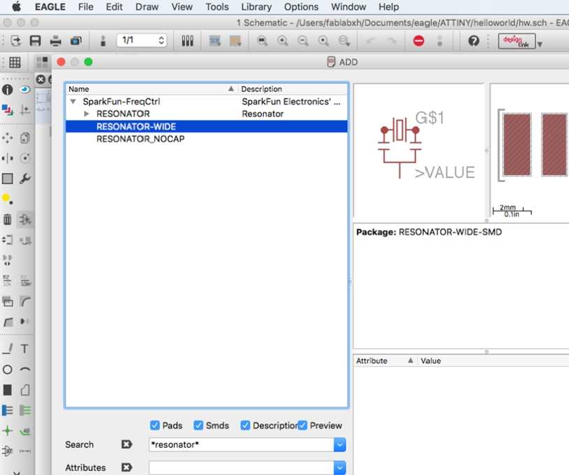Select the Wire line tool
569x475 pixels.
[8, 349]
